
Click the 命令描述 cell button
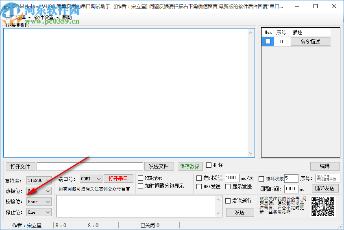click(310, 42)
